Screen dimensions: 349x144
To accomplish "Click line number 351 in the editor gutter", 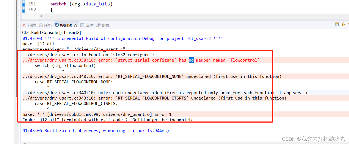I will point(32,4).
